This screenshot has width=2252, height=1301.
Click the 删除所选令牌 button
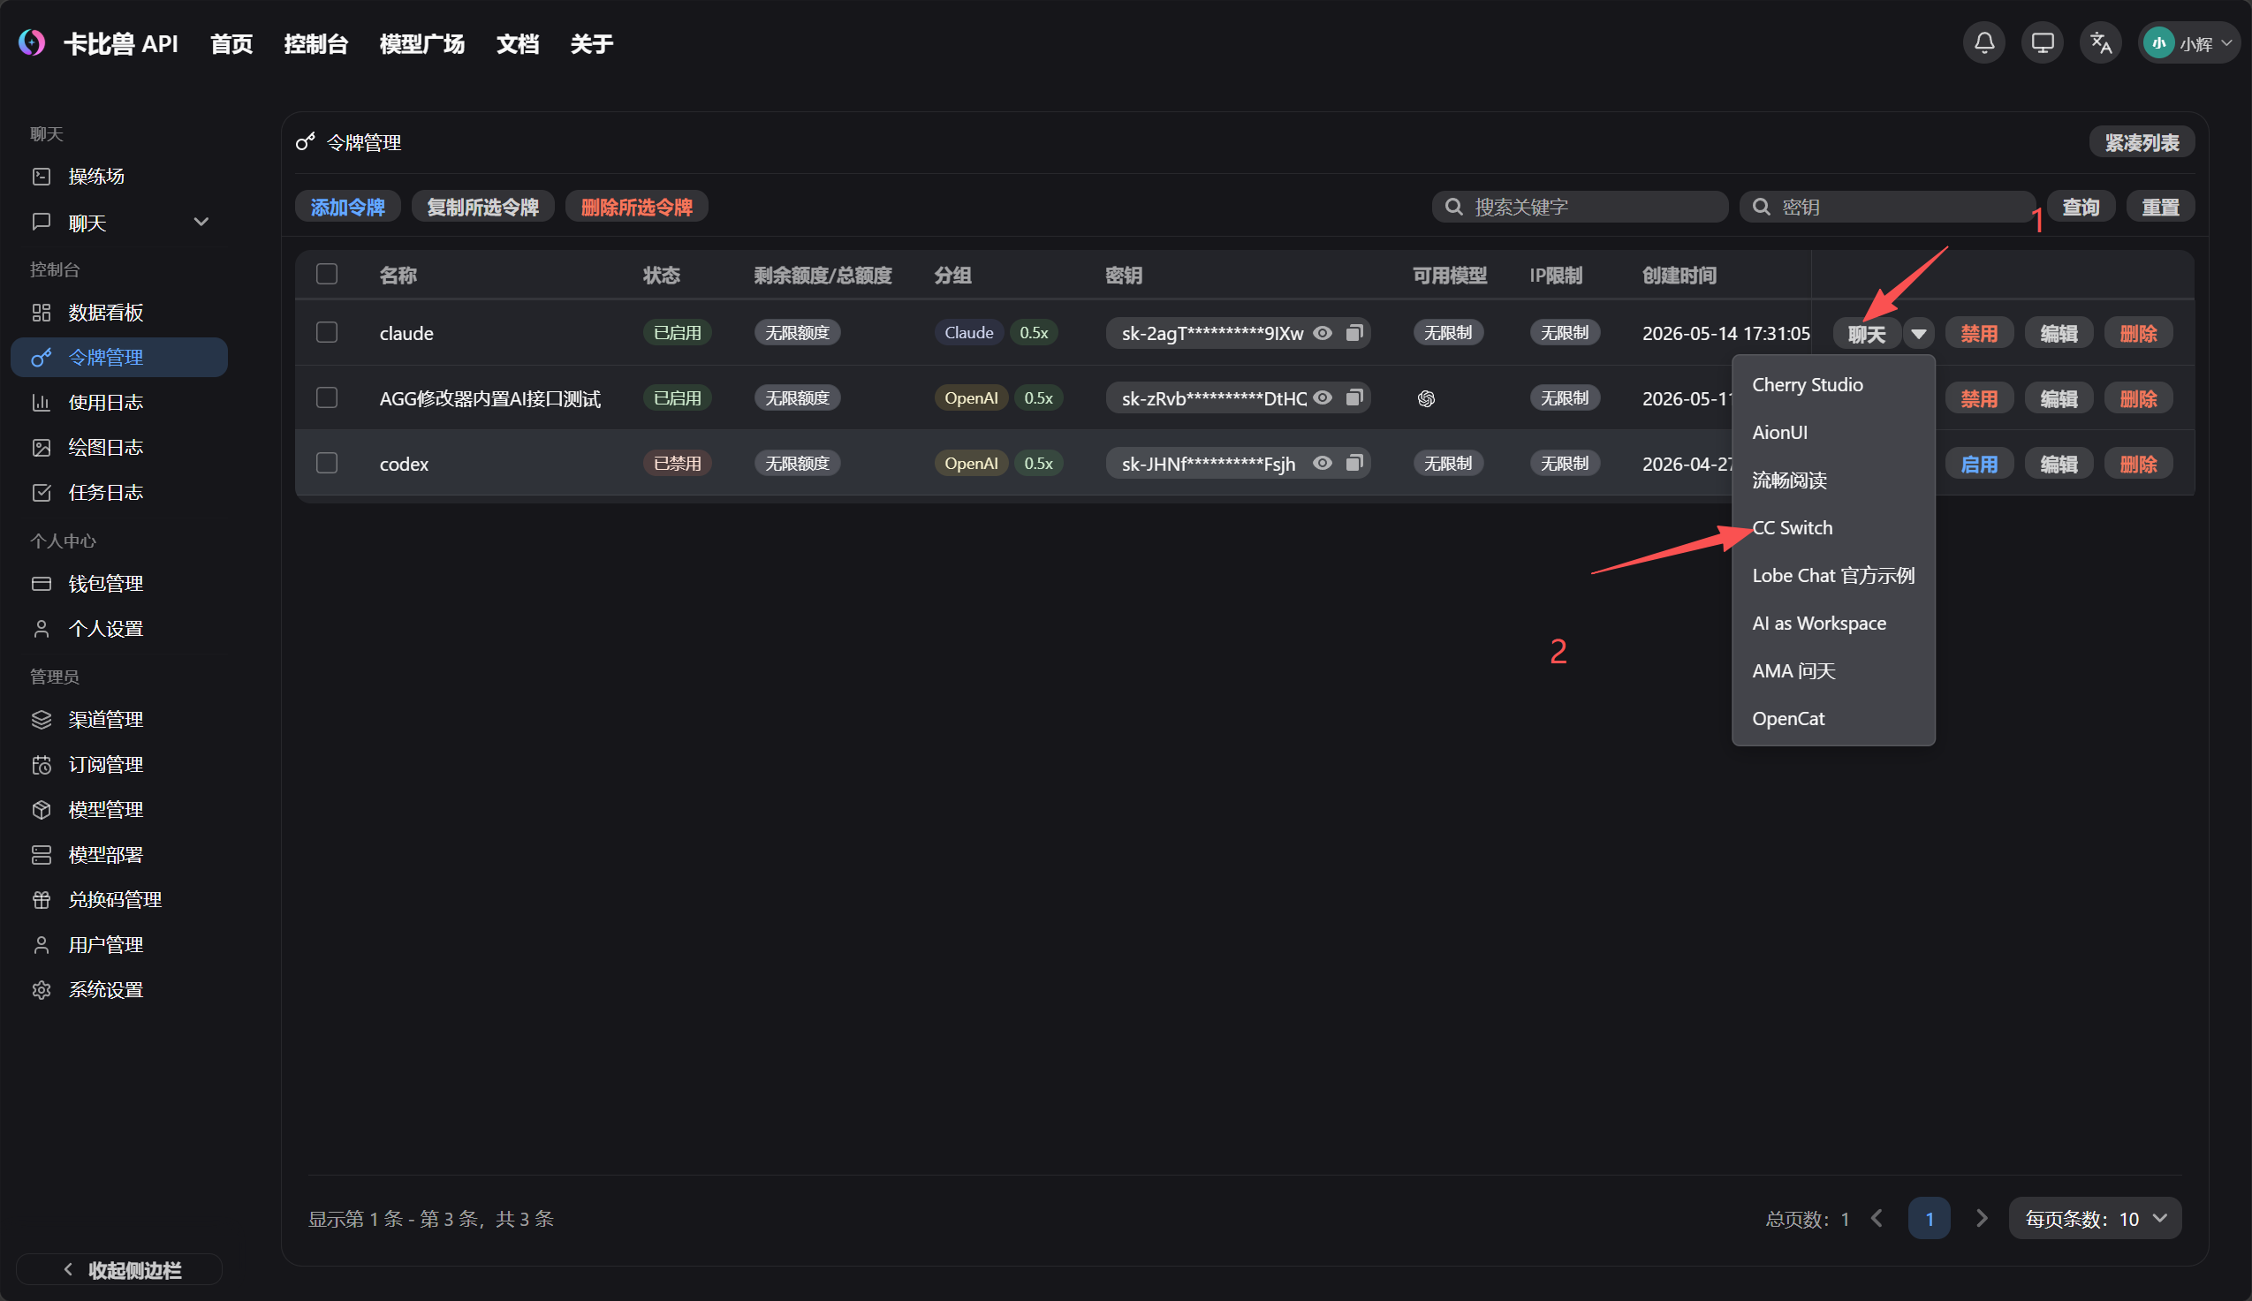pyautogui.click(x=636, y=207)
